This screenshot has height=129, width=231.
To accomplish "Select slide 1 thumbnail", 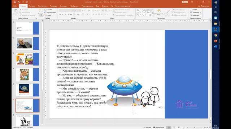I will coord(27,28).
